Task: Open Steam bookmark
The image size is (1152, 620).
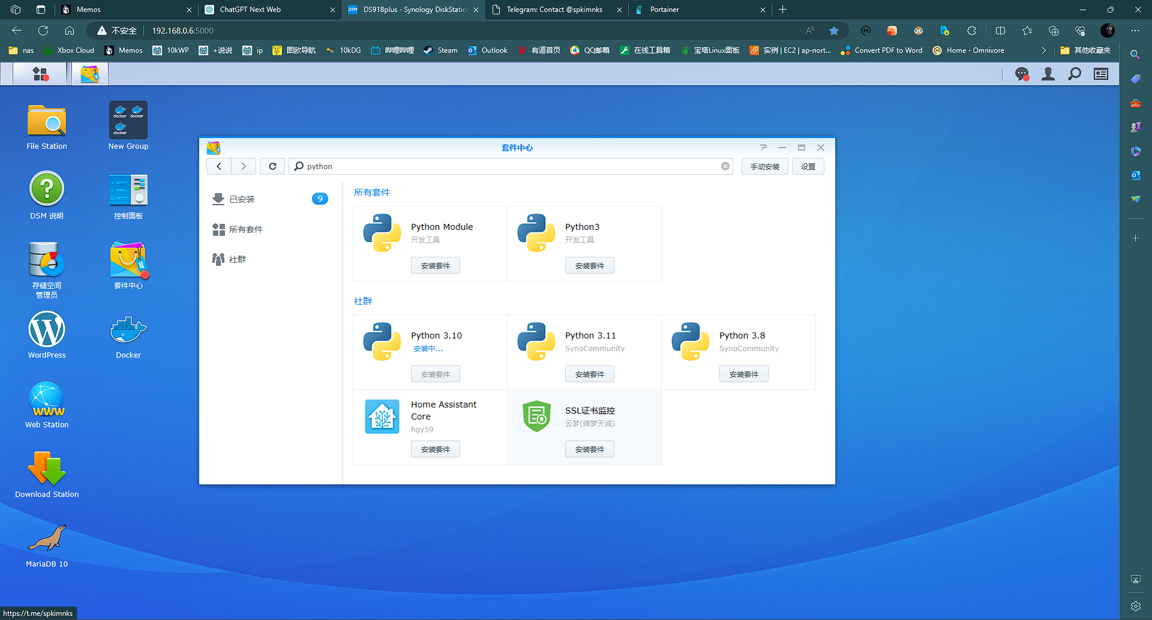Action: click(440, 50)
